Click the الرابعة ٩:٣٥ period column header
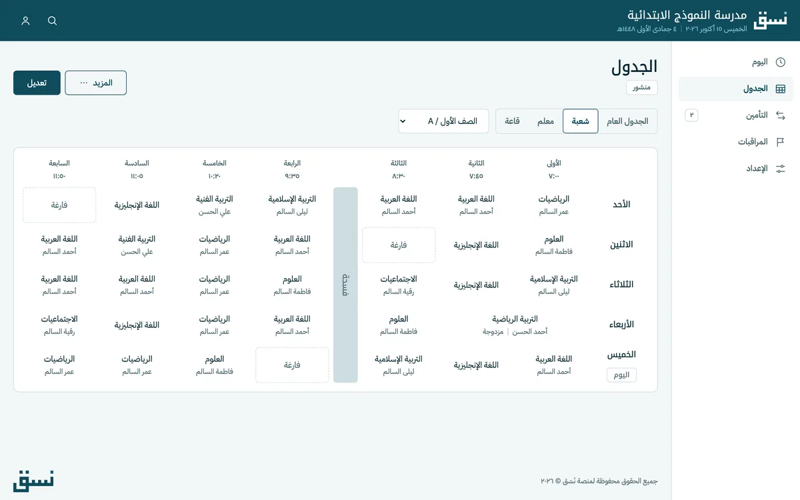This screenshot has width=800, height=500. pyautogui.click(x=292, y=169)
